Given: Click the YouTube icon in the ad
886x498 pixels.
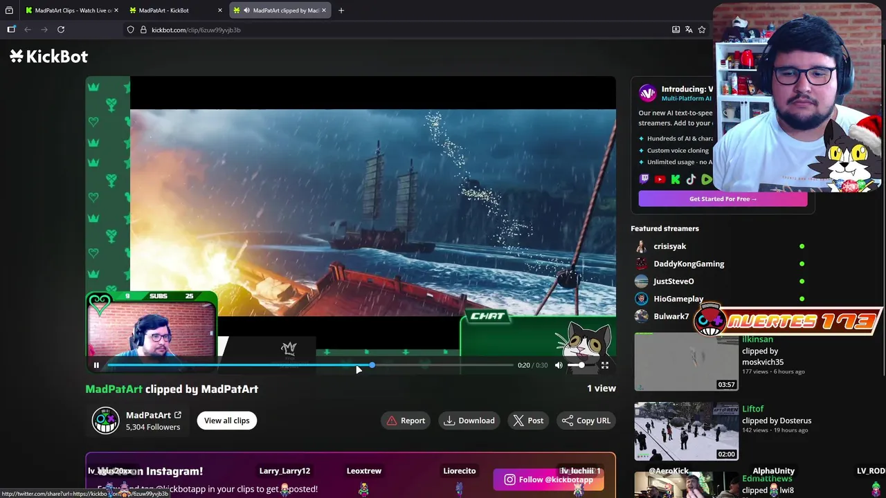Looking at the screenshot, I should [660, 179].
